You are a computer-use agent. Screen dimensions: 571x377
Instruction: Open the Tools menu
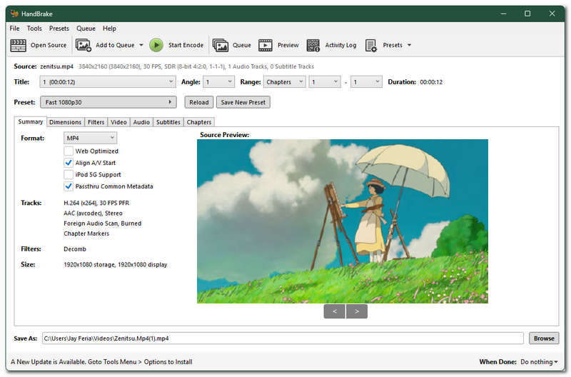click(34, 29)
